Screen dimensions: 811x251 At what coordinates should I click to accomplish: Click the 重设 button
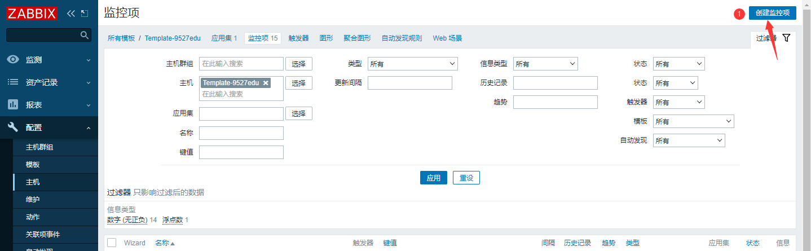tap(466, 178)
